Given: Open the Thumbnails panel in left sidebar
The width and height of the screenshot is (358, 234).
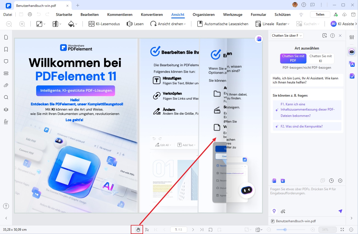Looking at the screenshot, I should (6, 37).
